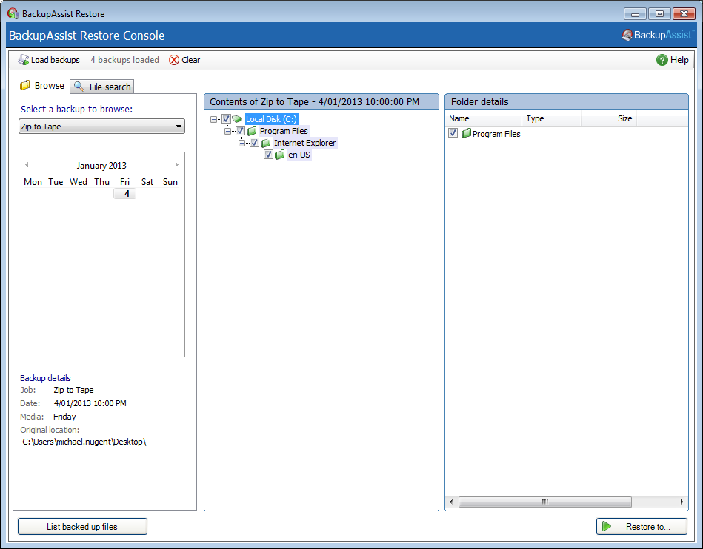Click the original location path text
Image resolution: width=703 pixels, height=549 pixels.
(84, 442)
